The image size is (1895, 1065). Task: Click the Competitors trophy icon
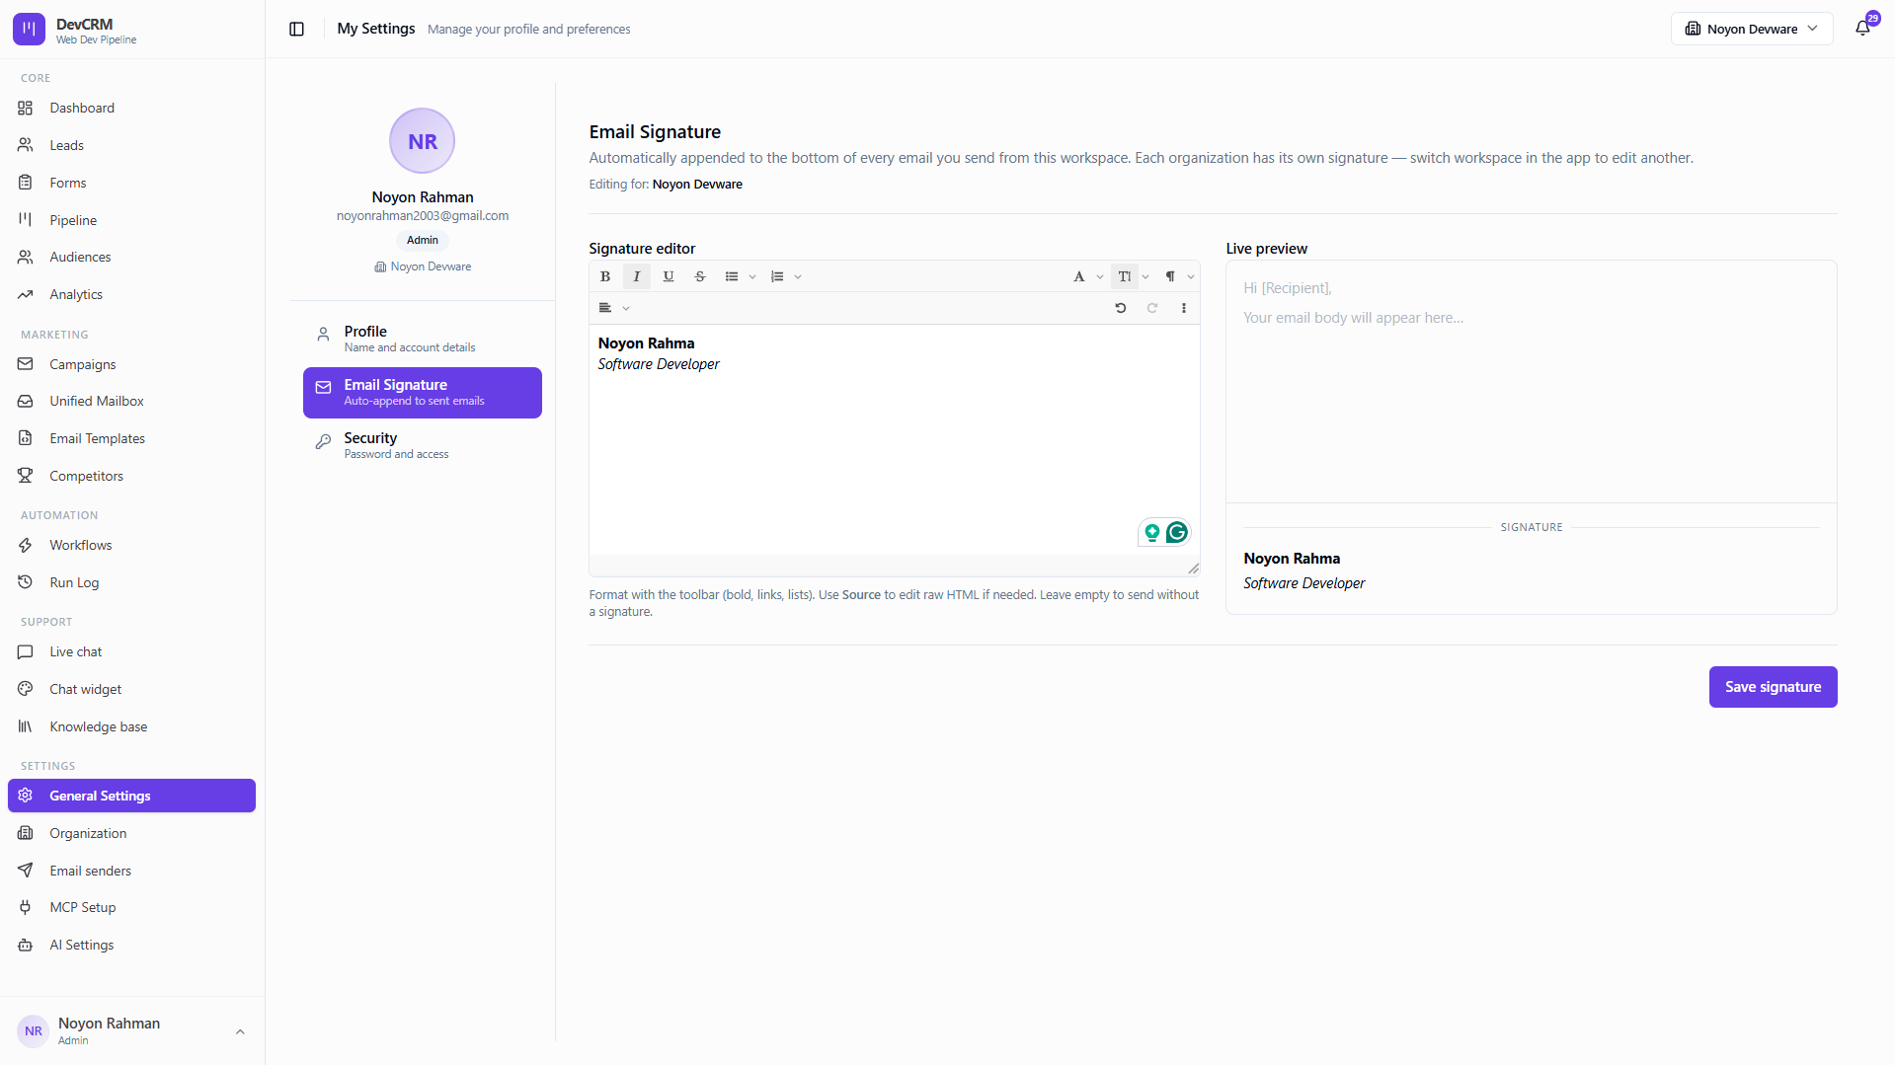point(26,476)
